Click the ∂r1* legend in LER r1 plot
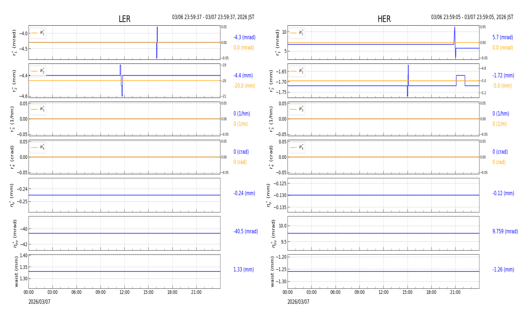 coord(38,33)
